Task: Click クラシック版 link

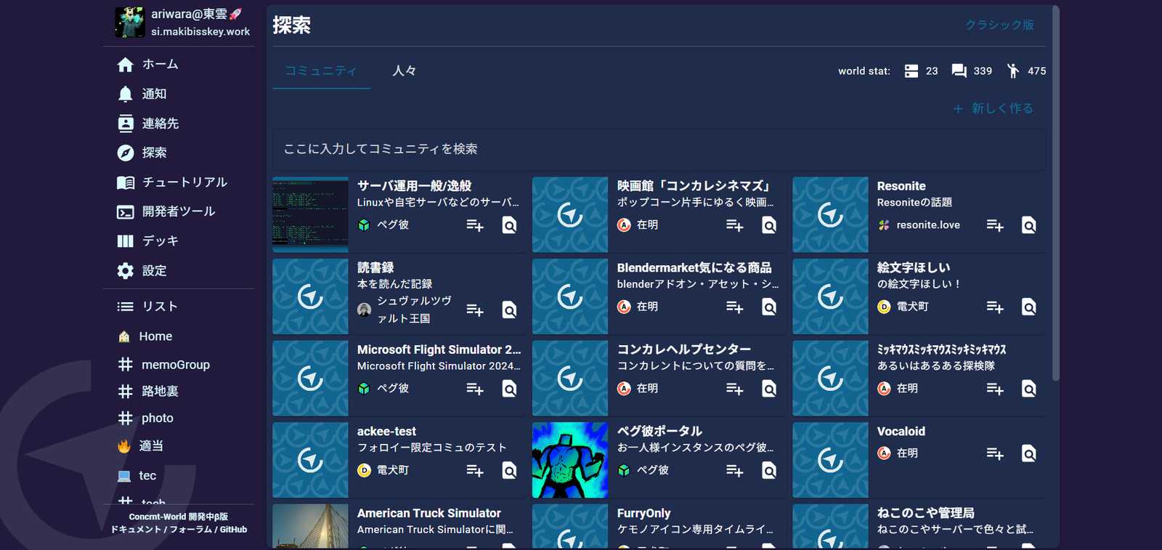Action: pos(999,25)
